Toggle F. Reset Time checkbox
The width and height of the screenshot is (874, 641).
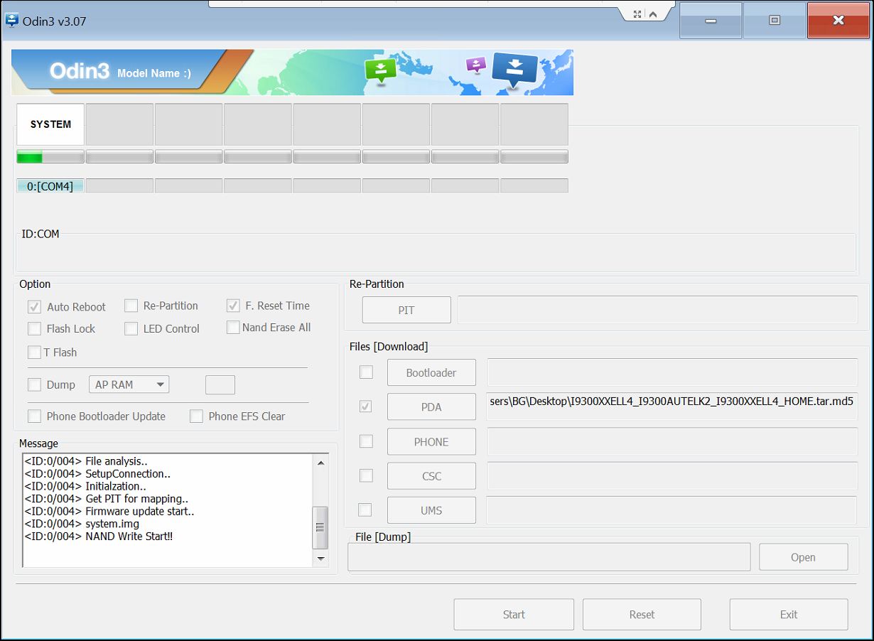[x=233, y=306]
